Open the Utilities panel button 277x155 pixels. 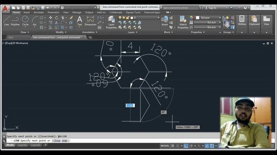(242, 21)
